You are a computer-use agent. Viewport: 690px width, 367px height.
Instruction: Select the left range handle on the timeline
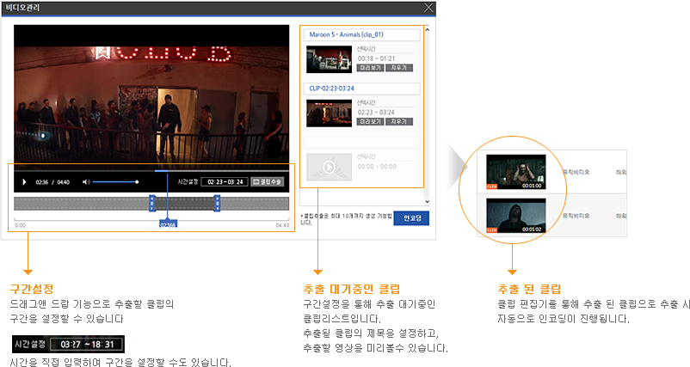tap(152, 204)
